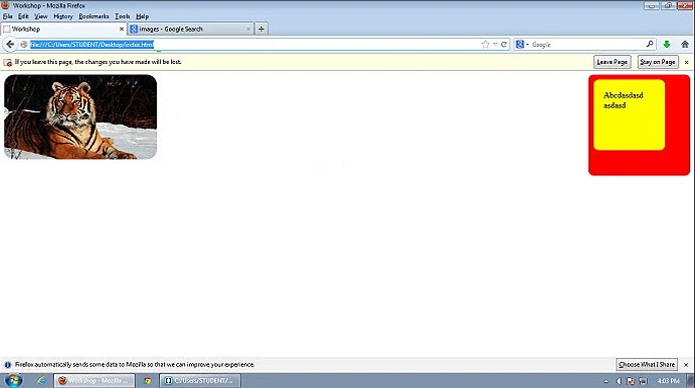This screenshot has height=388, width=695.
Task: Open the Tools menu
Action: pyautogui.click(x=122, y=16)
